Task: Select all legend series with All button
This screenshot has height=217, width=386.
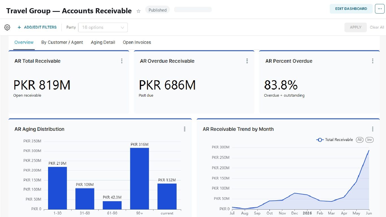Action: 359,140
